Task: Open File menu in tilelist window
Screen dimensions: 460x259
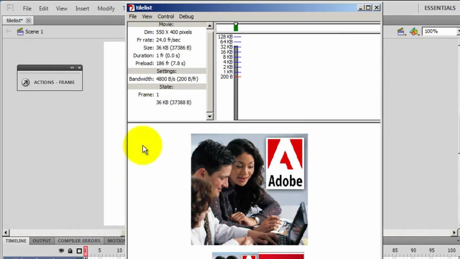Action: point(133,16)
